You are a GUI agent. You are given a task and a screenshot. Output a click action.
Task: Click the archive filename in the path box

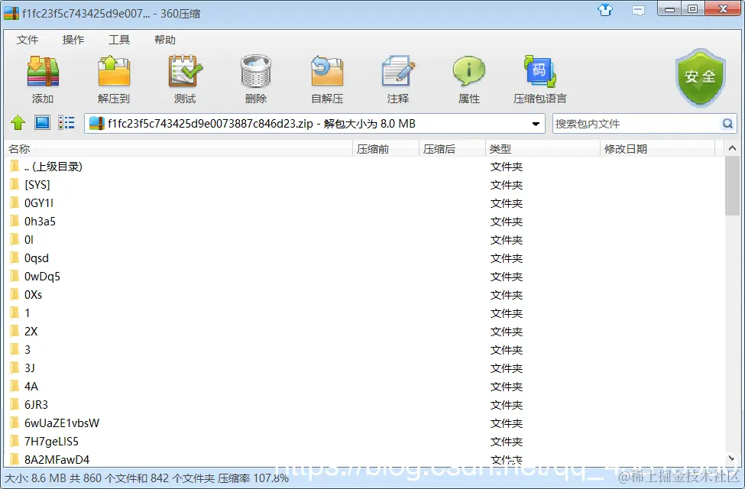tap(210, 124)
